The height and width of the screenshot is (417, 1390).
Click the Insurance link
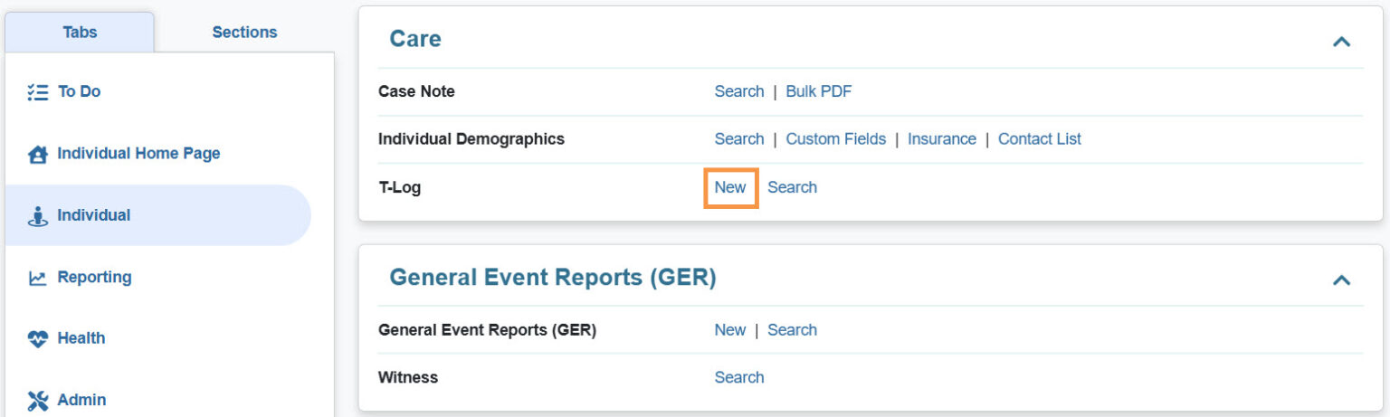[941, 139]
